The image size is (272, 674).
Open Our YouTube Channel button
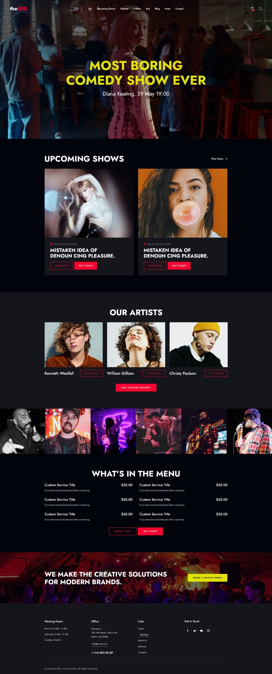coord(136,388)
